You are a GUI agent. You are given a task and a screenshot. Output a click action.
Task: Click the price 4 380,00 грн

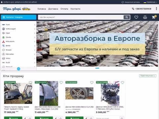click(x=72, y=112)
